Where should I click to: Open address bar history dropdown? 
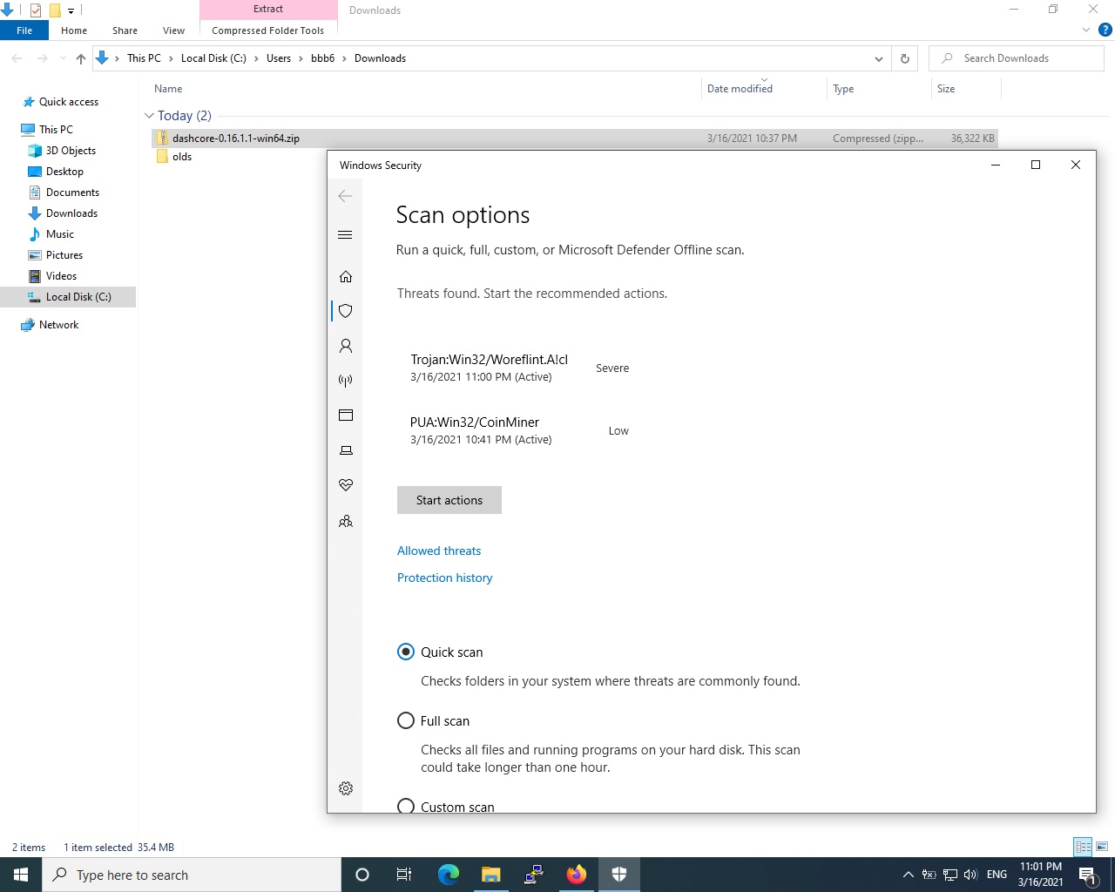pos(878,58)
